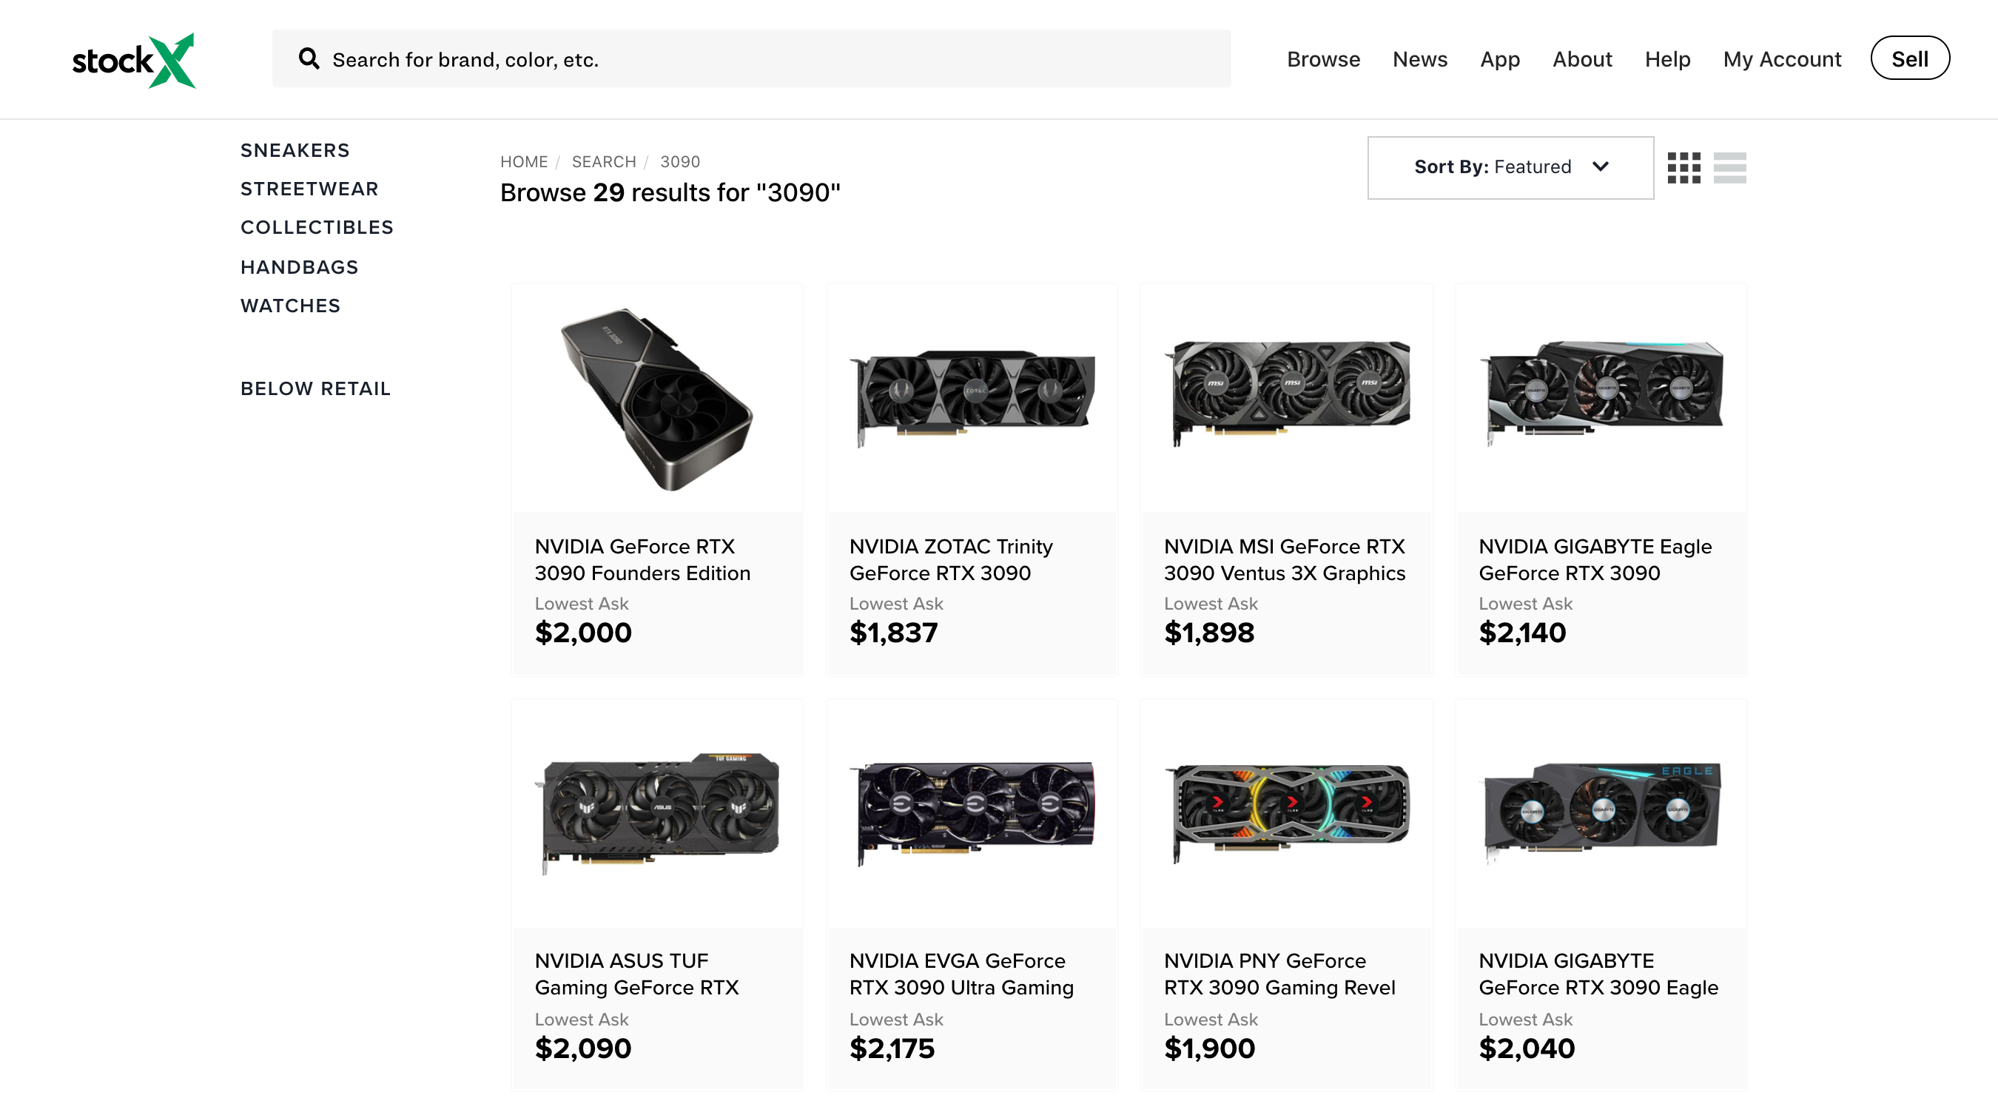Image resolution: width=1998 pixels, height=1098 pixels.
Task: Select the Collectibles category
Action: click(317, 227)
